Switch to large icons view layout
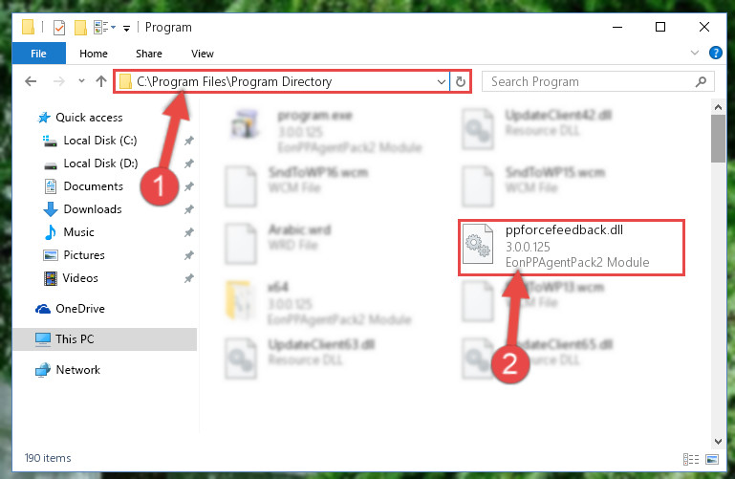 (x=712, y=459)
